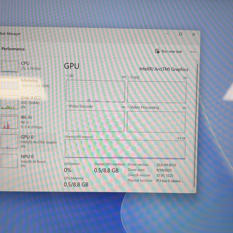Maximize the Task Manager window
Viewport: 233px width, 233px height.
click(x=180, y=34)
